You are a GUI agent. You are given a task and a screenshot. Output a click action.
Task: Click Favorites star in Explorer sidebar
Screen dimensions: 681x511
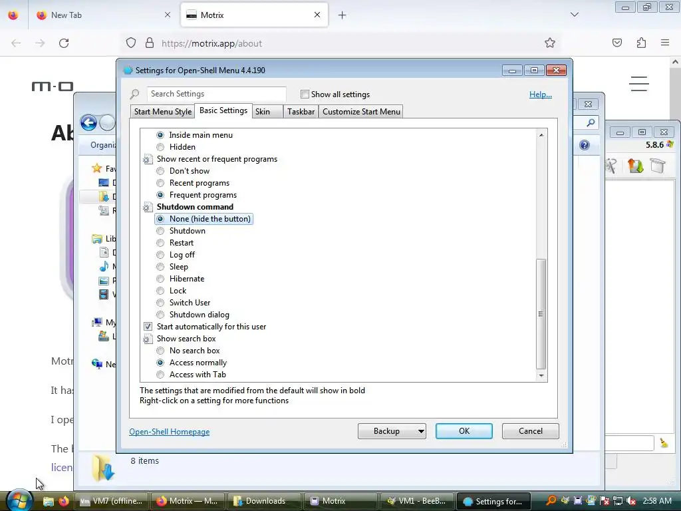click(97, 168)
